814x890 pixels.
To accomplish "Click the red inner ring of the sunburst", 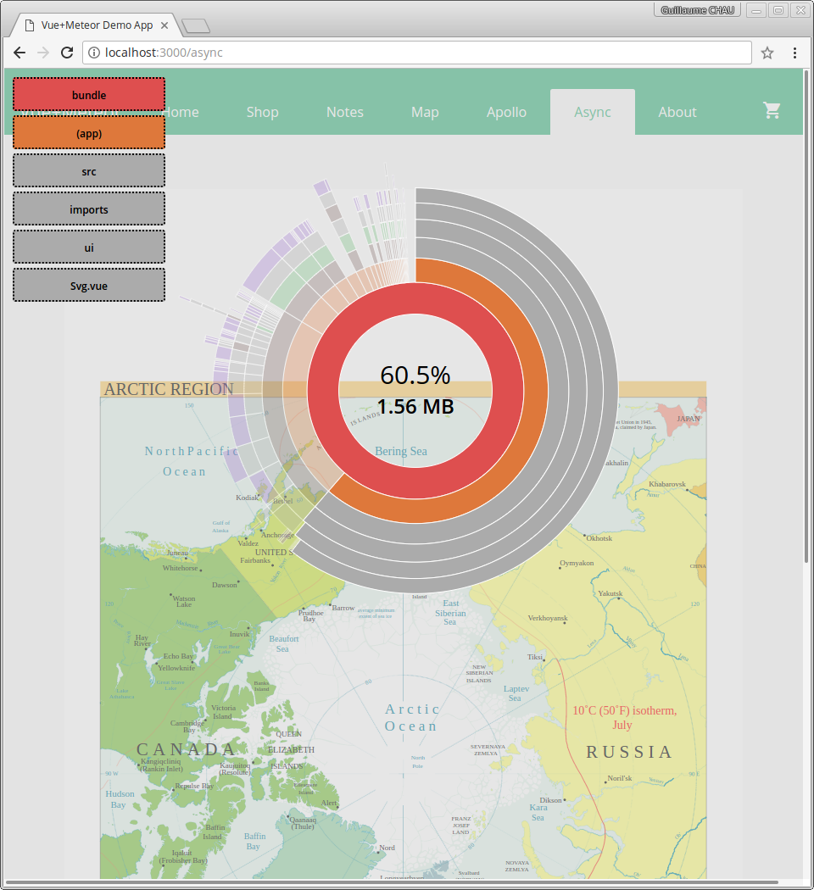I will point(508,391).
